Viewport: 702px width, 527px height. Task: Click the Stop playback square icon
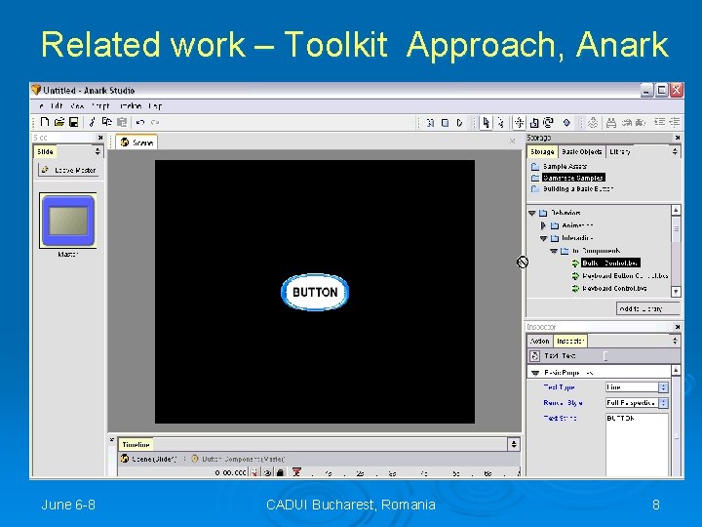tap(445, 123)
